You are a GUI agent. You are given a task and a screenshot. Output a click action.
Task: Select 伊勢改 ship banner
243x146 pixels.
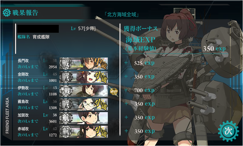pyautogui.click(x=84, y=91)
